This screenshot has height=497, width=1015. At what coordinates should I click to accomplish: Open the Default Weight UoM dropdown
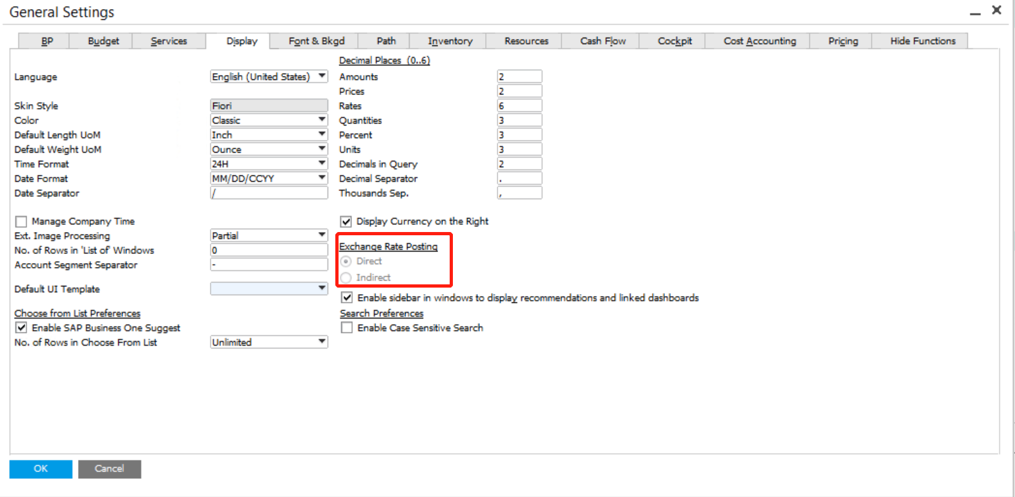point(321,149)
